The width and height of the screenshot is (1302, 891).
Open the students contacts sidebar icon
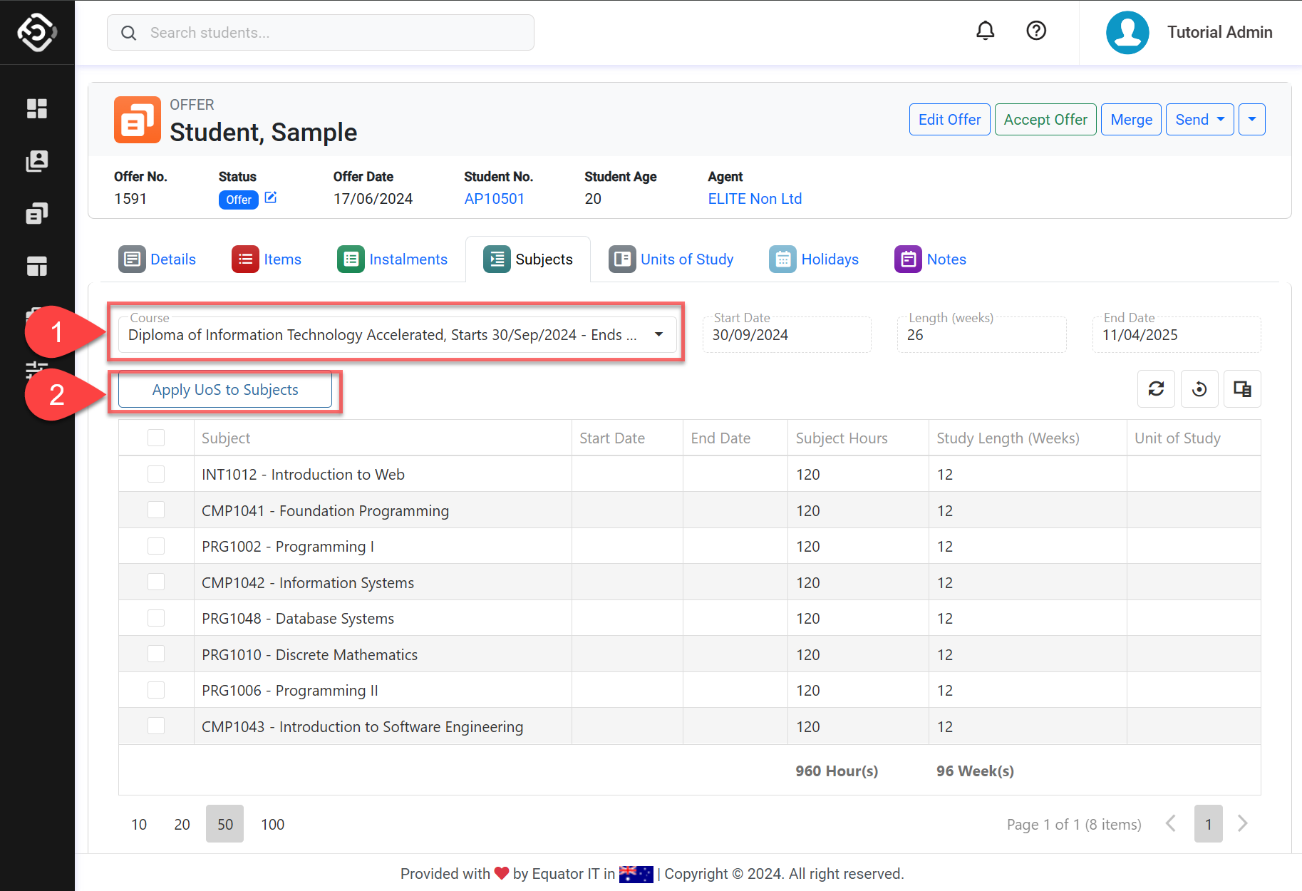[x=37, y=161]
